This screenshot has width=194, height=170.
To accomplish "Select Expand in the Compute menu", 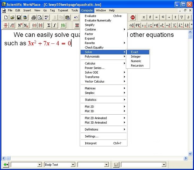I will pos(103,39).
